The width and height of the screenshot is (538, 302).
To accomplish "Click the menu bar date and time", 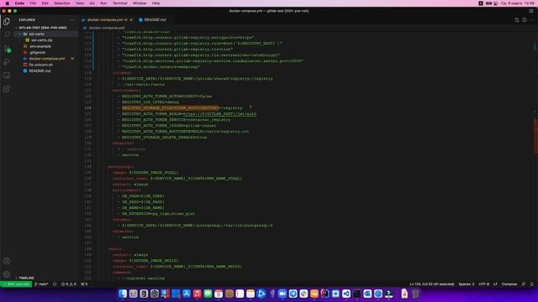I will click(518, 3).
